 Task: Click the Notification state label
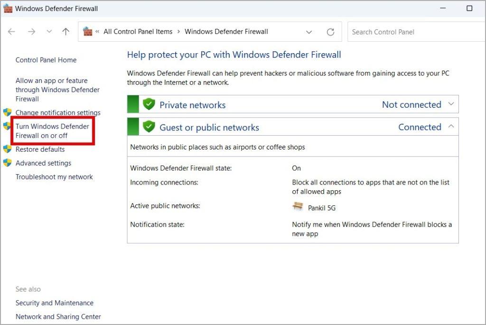pos(157,224)
